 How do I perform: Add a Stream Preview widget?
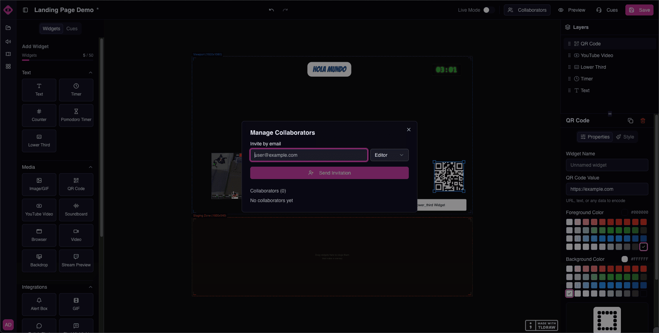tap(76, 260)
